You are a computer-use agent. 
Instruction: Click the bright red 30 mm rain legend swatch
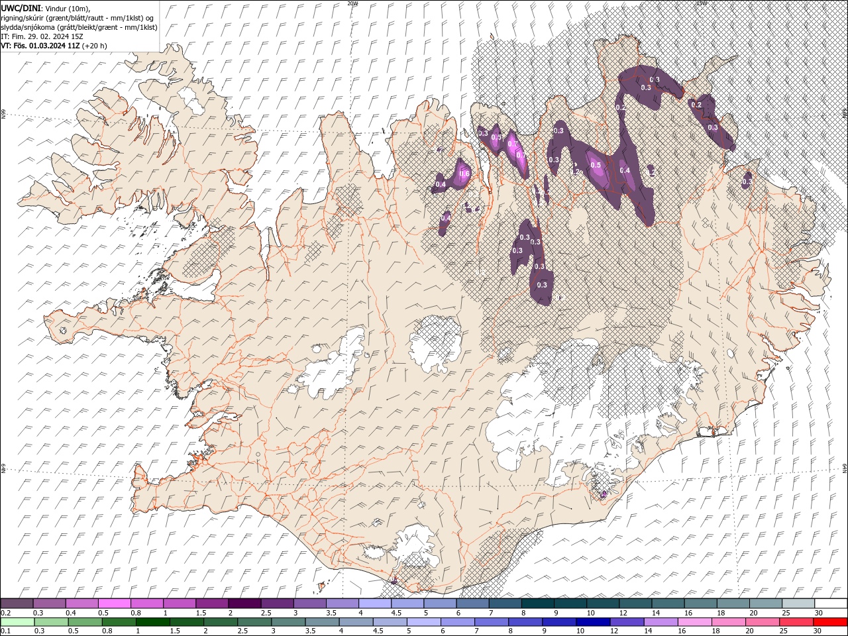830,621
